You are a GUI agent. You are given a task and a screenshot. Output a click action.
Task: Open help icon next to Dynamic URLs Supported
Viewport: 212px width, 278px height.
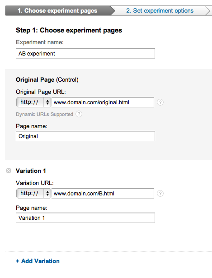tap(79, 114)
